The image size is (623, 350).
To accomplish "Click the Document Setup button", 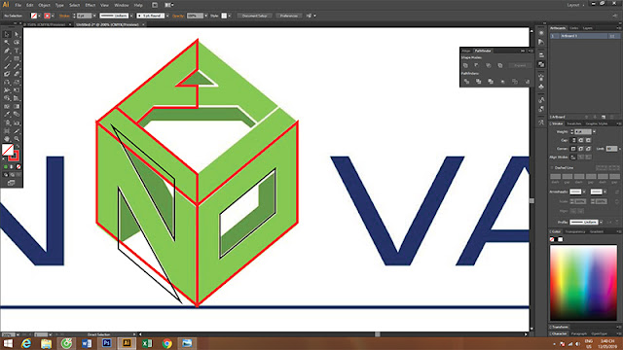I will [255, 16].
